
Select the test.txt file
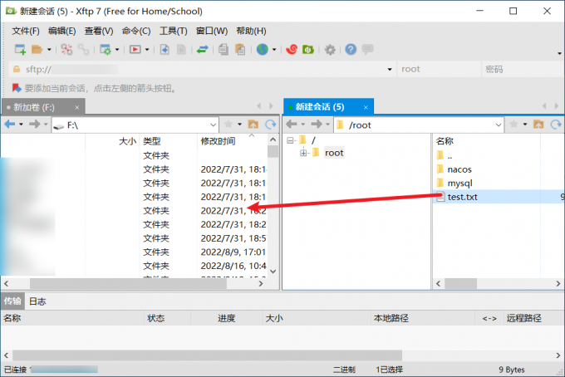[463, 197]
